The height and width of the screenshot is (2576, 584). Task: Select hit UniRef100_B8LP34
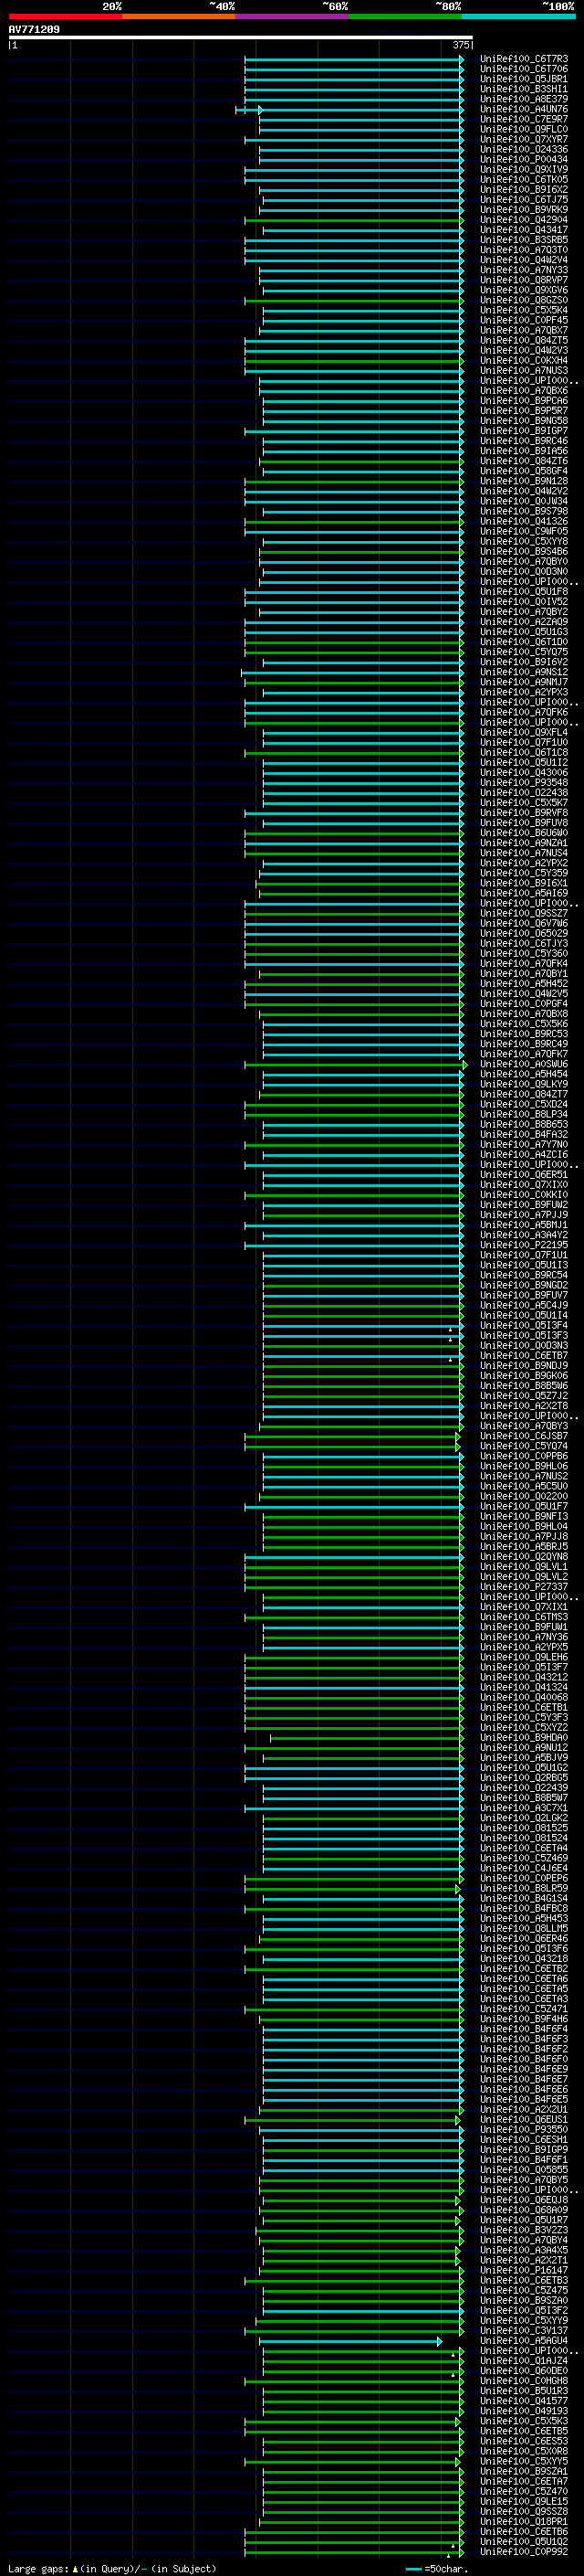[x=523, y=1114]
